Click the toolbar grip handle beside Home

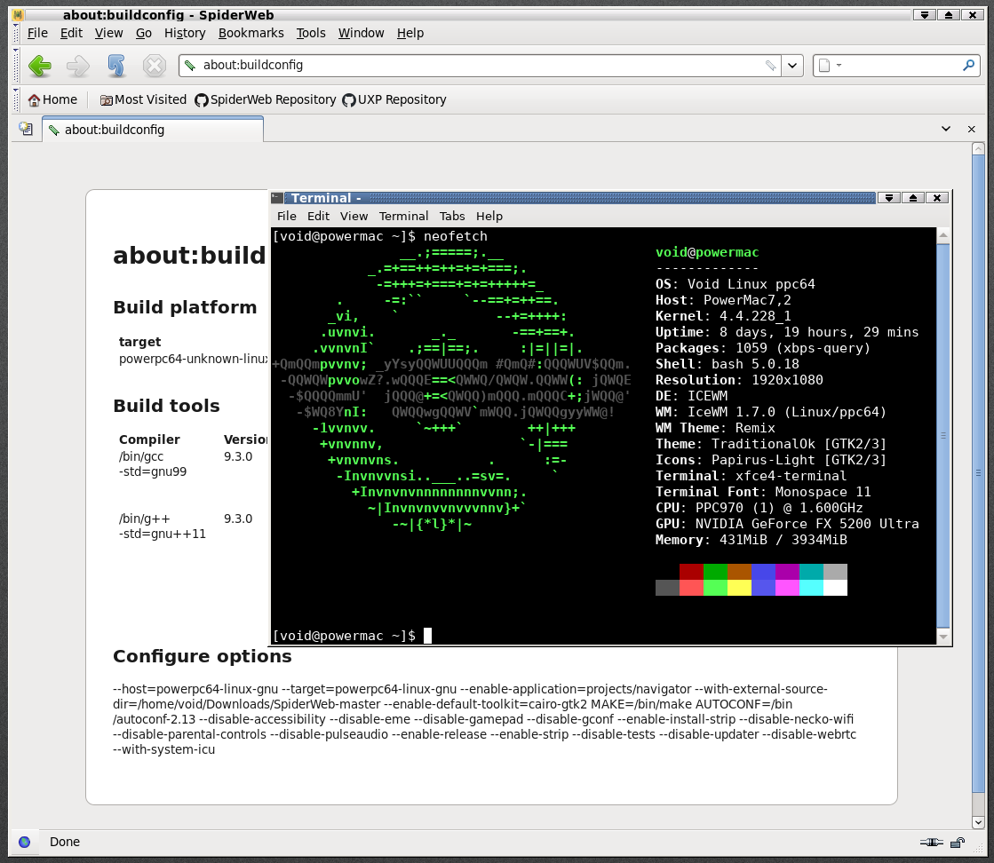click(16, 99)
